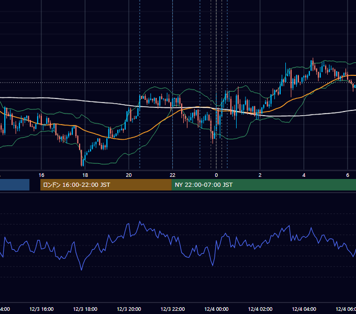This screenshot has width=356, height=314.
Task: Select the "22" hour label on upper axis
Action: coord(173,175)
